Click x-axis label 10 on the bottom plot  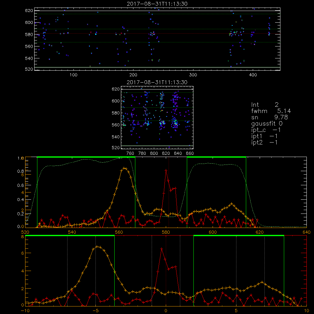(306, 311)
